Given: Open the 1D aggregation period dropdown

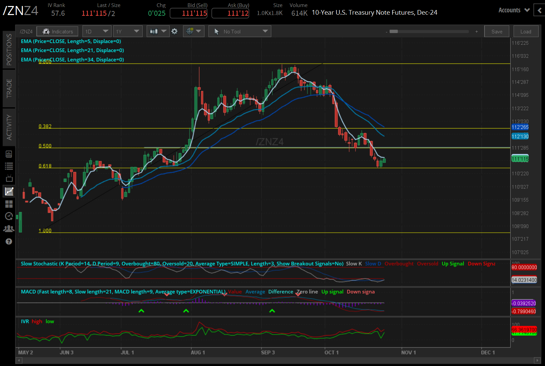Looking at the screenshot, I should (97, 31).
